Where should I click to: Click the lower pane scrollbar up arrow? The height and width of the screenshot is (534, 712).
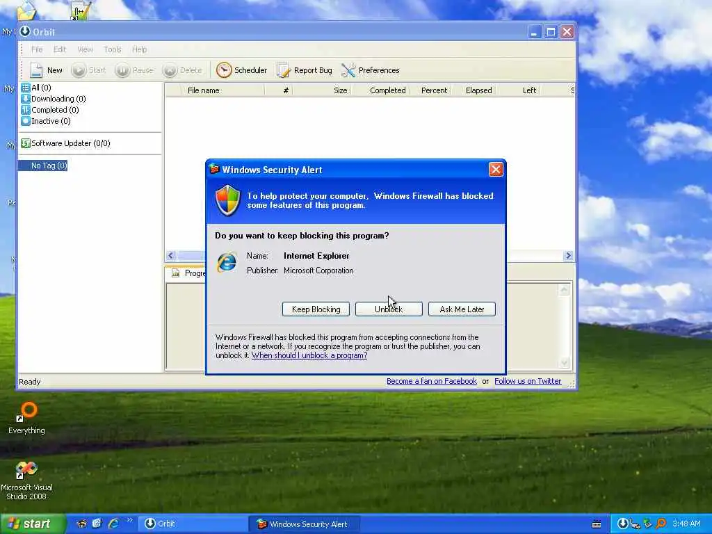tap(564, 290)
